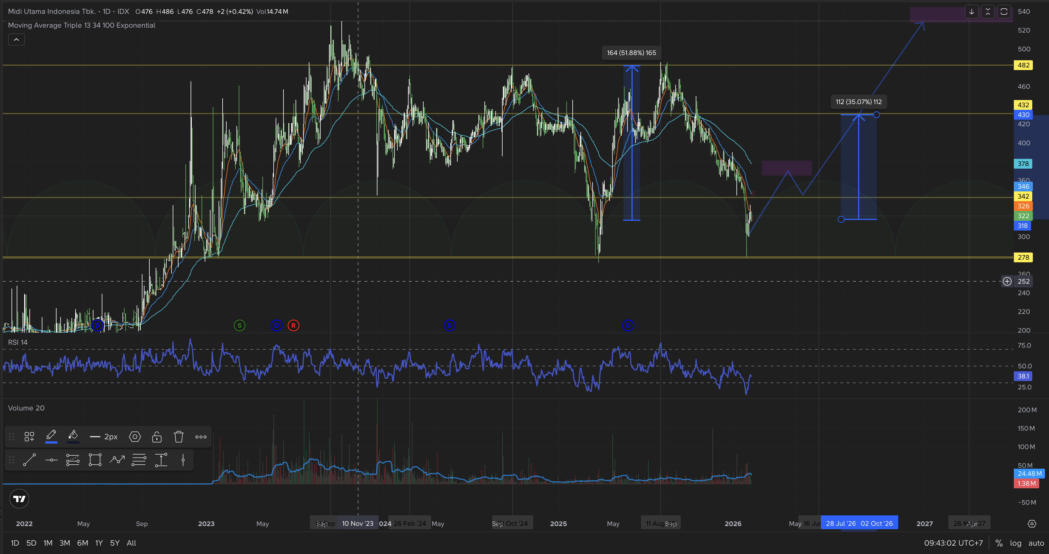This screenshot has width=1049, height=554.
Task: Select the horizontal line drawing tool
Action: [x=51, y=460]
